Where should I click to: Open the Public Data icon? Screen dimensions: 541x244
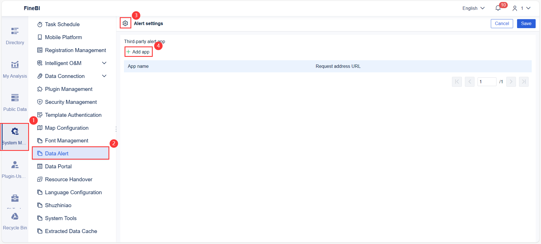pos(15,98)
